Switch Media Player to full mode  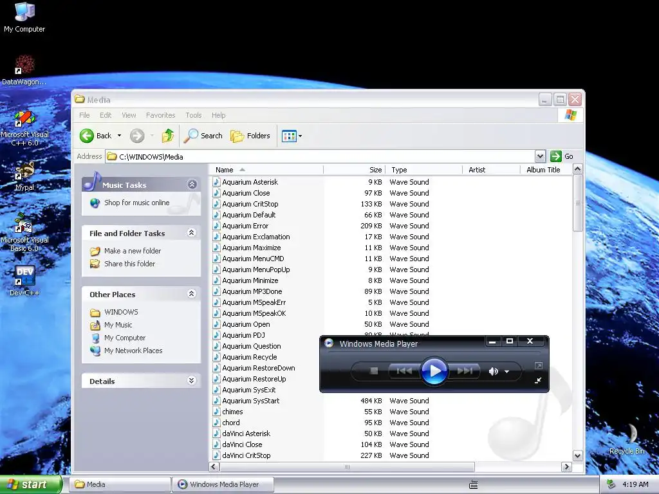point(539,366)
